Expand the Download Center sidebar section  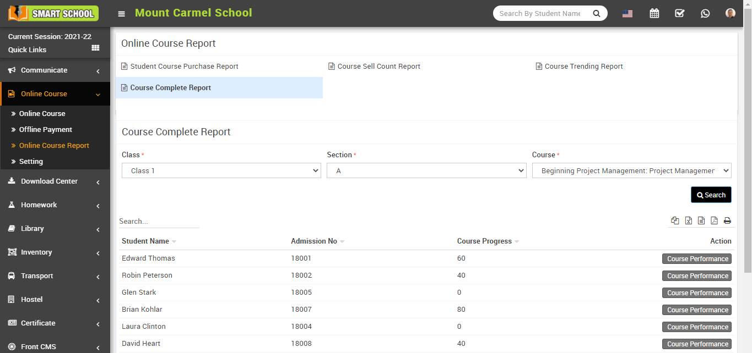(x=50, y=181)
